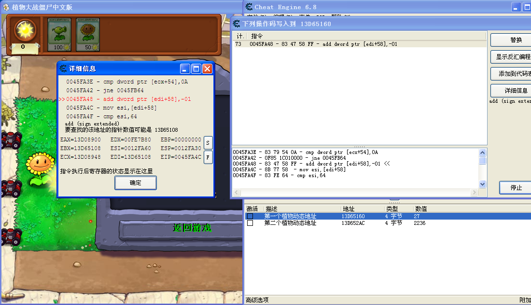Image resolution: width=531 pixels, height=305 pixels.
Task: Click the description 第二个植物动态地址
Action: click(x=290, y=223)
